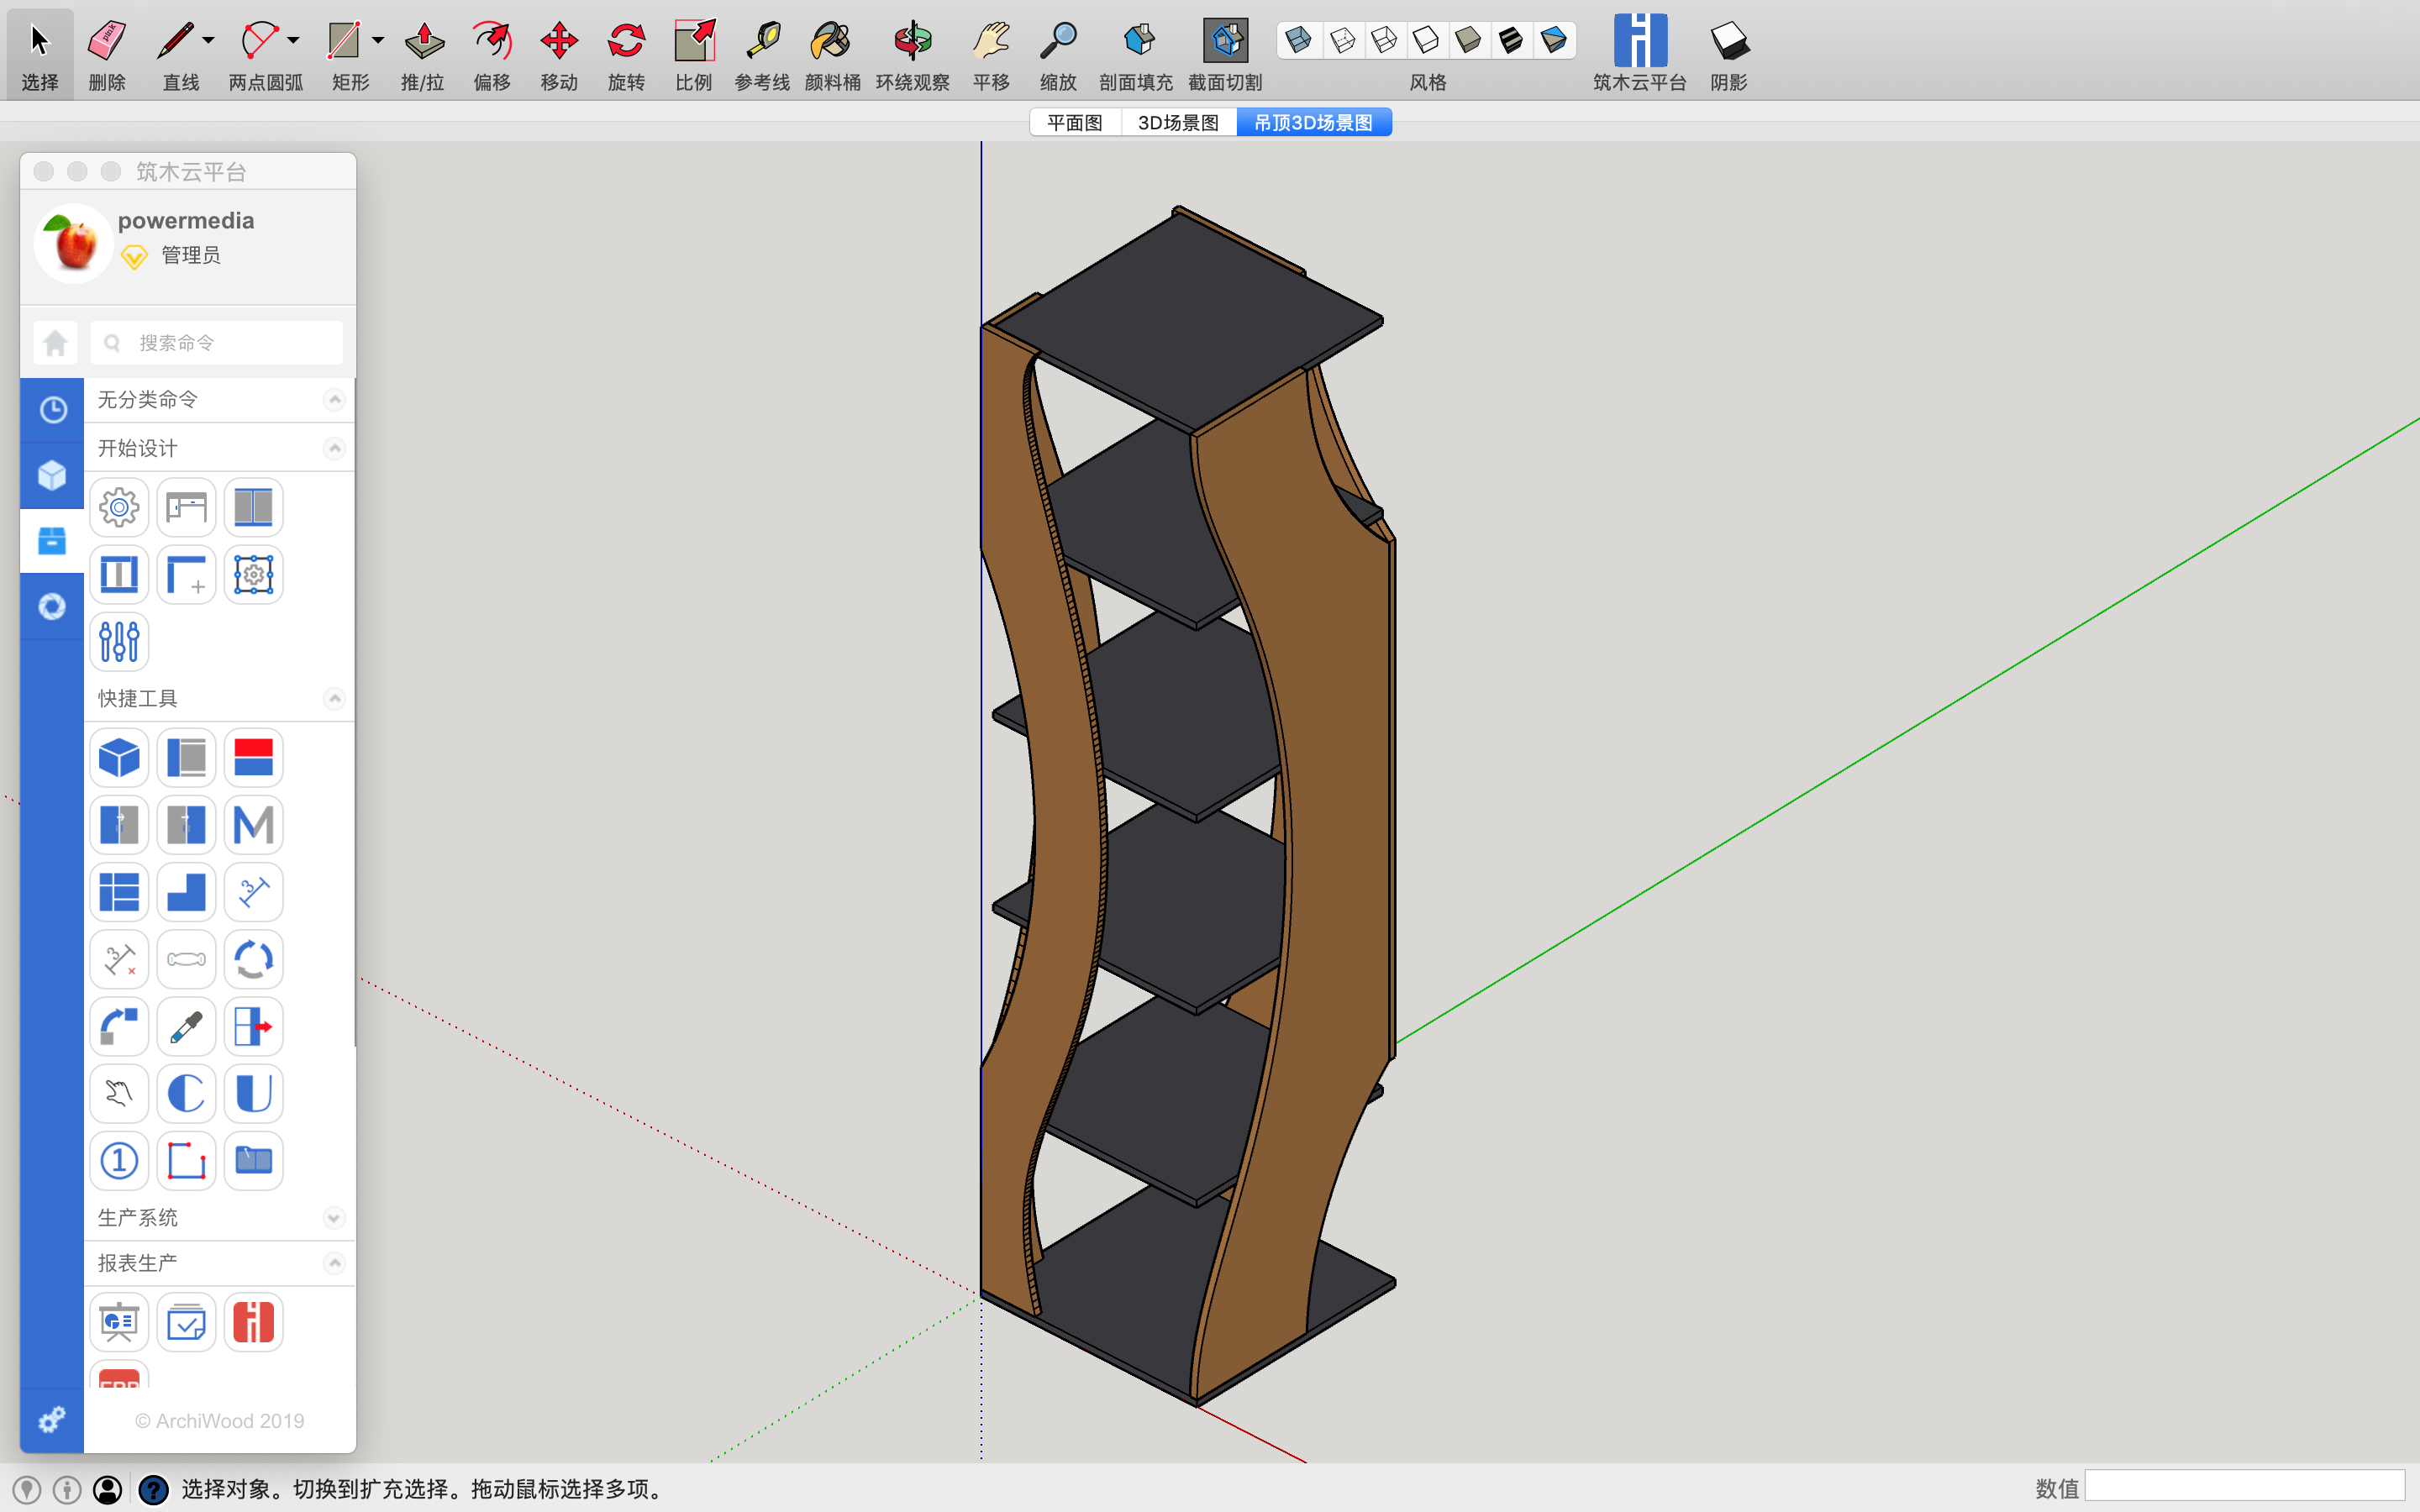Choose the 缩放 zoom magnifier tool

click(x=1058, y=53)
